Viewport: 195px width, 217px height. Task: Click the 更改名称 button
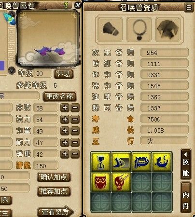pyautogui.click(x=60, y=96)
